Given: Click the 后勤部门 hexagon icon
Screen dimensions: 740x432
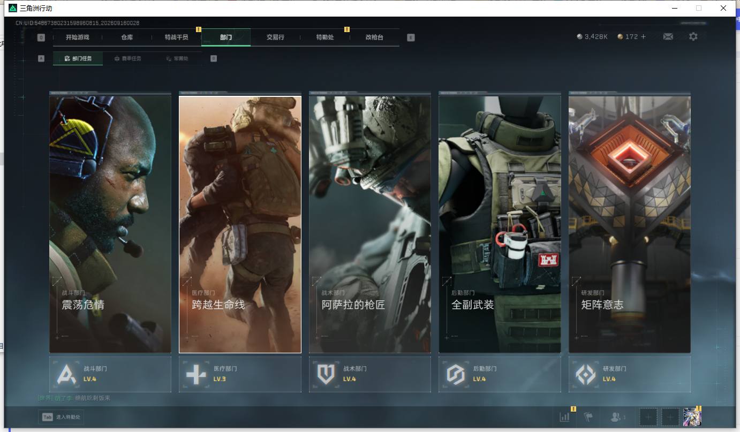Looking at the screenshot, I should click(x=456, y=374).
